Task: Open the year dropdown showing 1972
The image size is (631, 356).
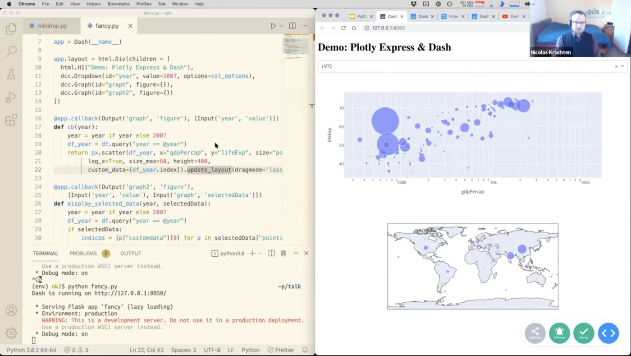Action: pyautogui.click(x=473, y=66)
